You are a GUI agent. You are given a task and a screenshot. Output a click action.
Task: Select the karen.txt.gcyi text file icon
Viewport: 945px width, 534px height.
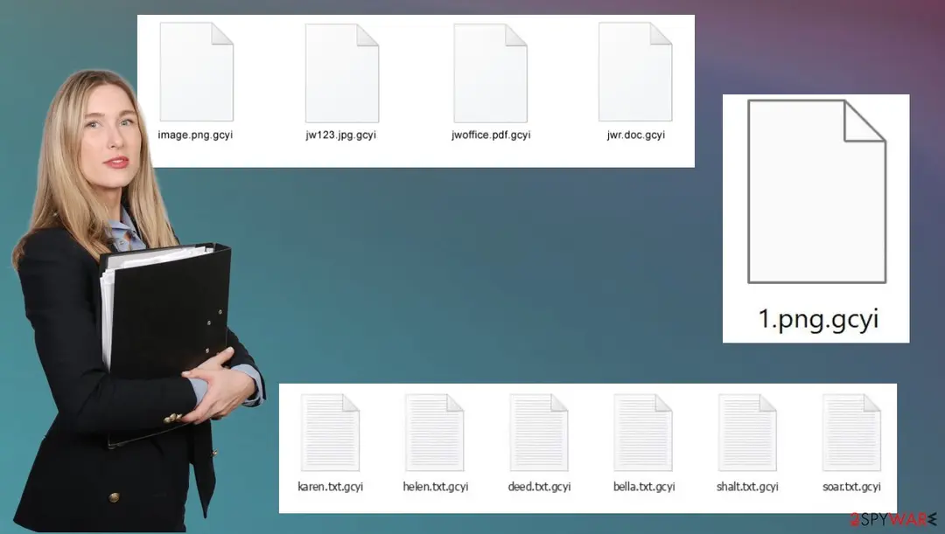330,433
